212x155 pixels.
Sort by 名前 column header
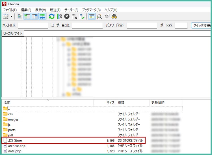pos(48,103)
